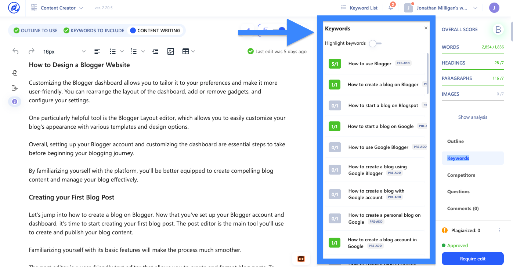
Task: Click 'How to use Google Blogger' keyword
Action: coord(378,147)
